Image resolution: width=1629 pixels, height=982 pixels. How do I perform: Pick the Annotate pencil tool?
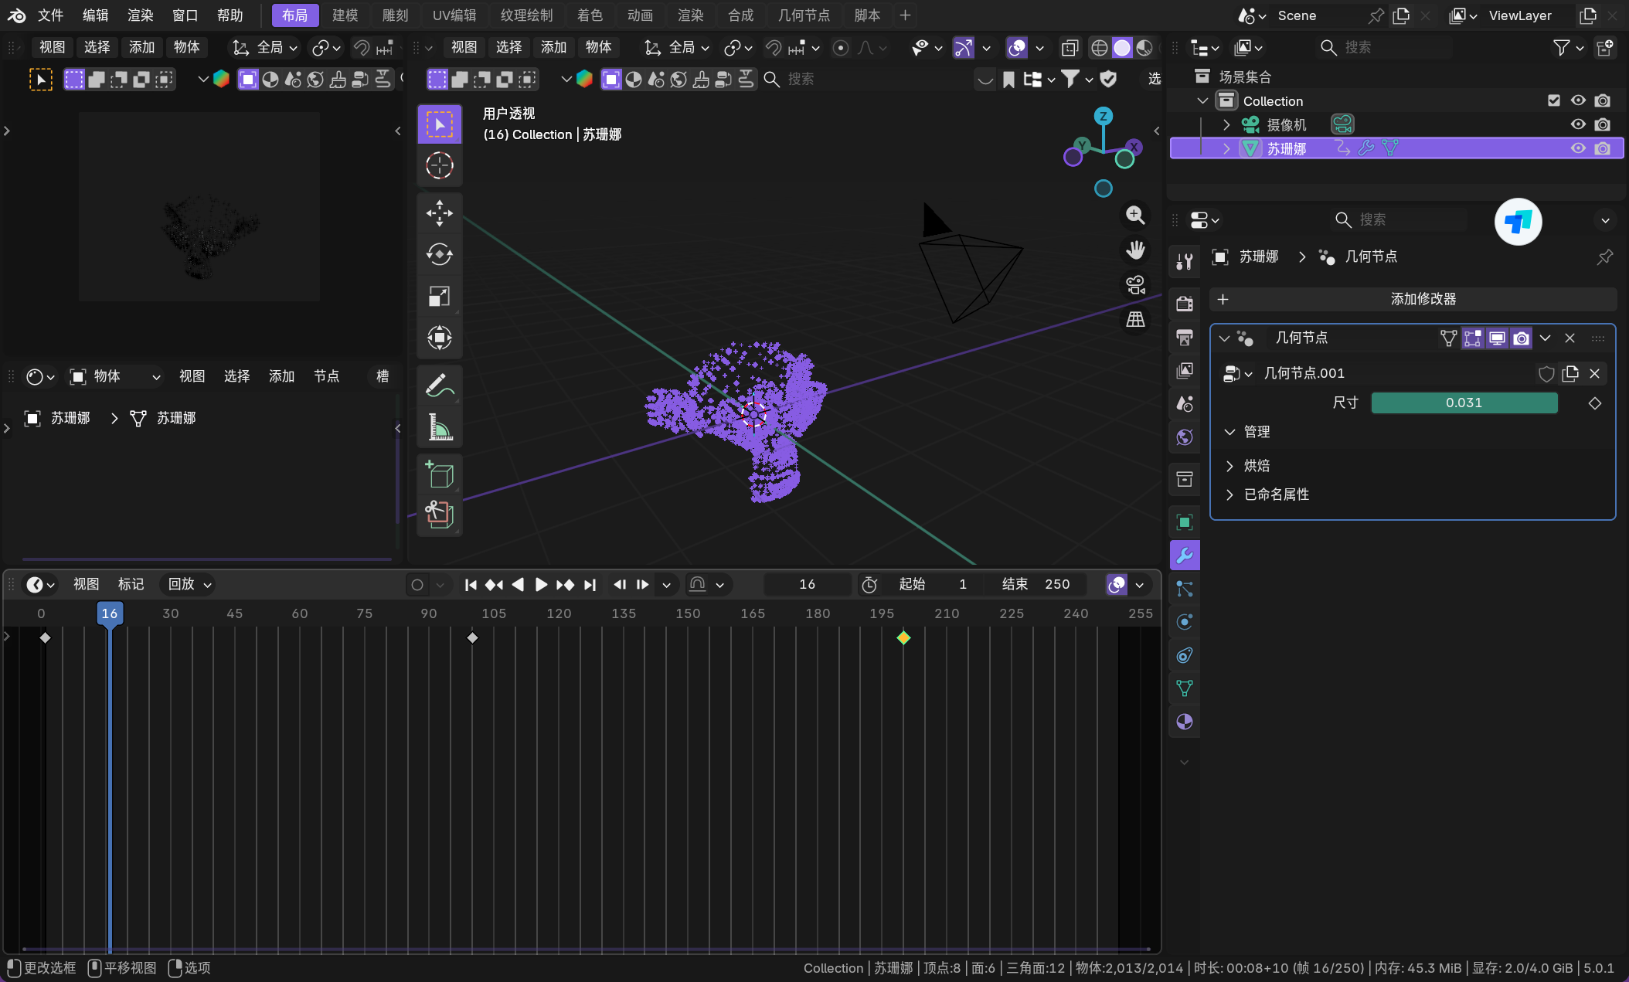(439, 385)
